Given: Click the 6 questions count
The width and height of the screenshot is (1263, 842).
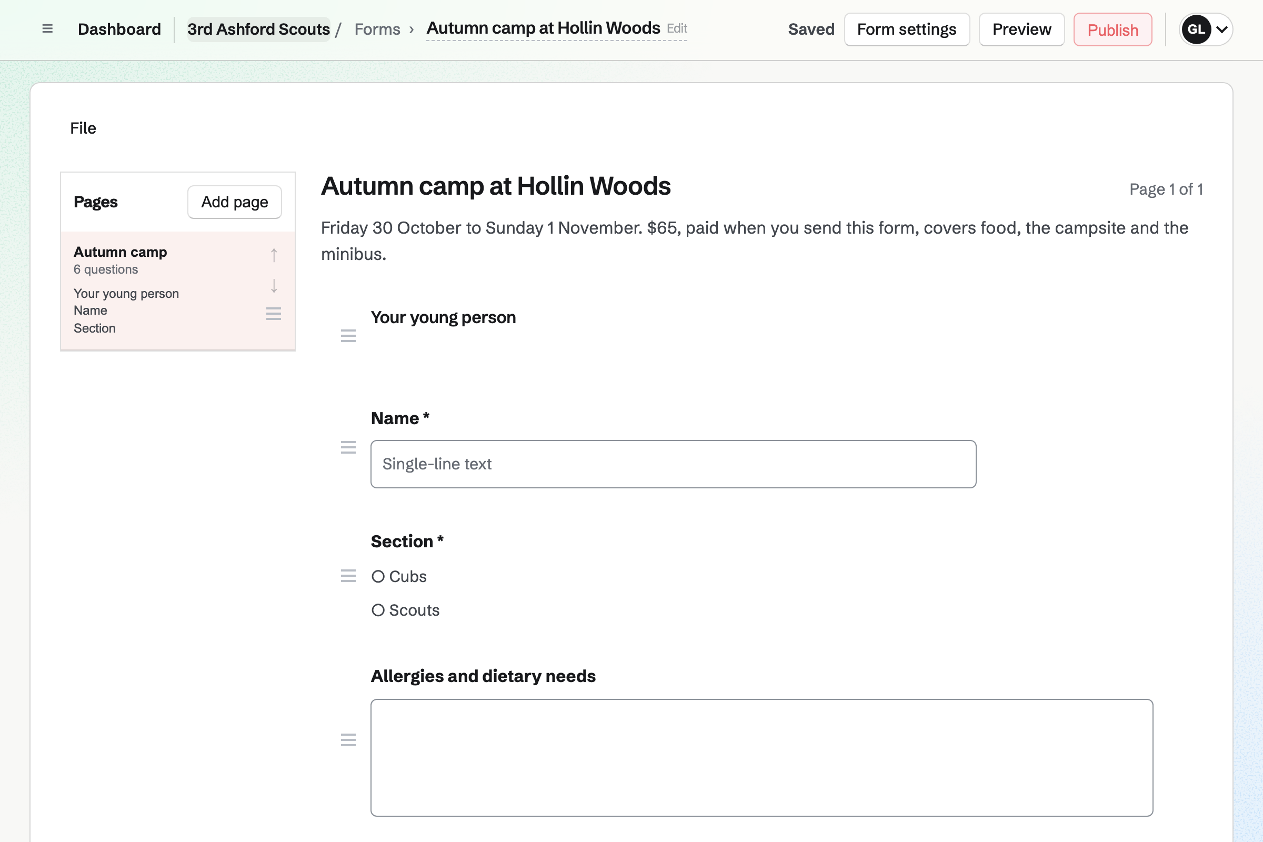Looking at the screenshot, I should (x=106, y=269).
